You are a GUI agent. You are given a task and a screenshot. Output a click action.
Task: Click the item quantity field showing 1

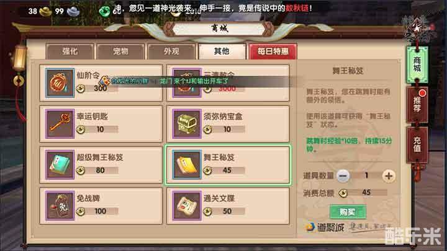coord(366,175)
